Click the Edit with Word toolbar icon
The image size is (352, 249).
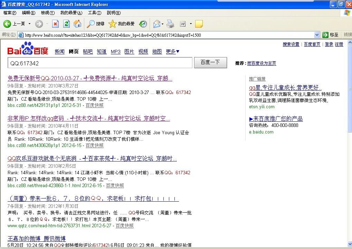point(183,24)
